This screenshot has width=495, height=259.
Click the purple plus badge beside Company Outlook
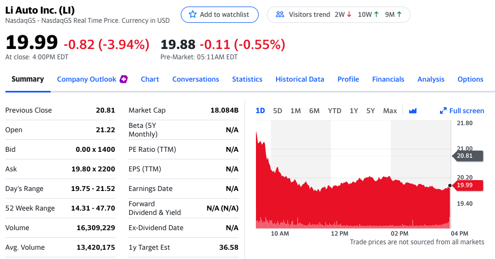click(124, 79)
